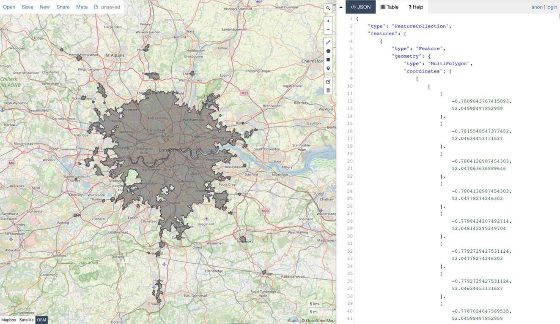Select the OSM base layer
560x324 pixels.
[x=41, y=320]
